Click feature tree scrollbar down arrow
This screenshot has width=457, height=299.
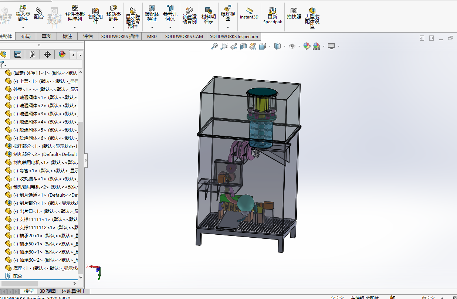81,277
